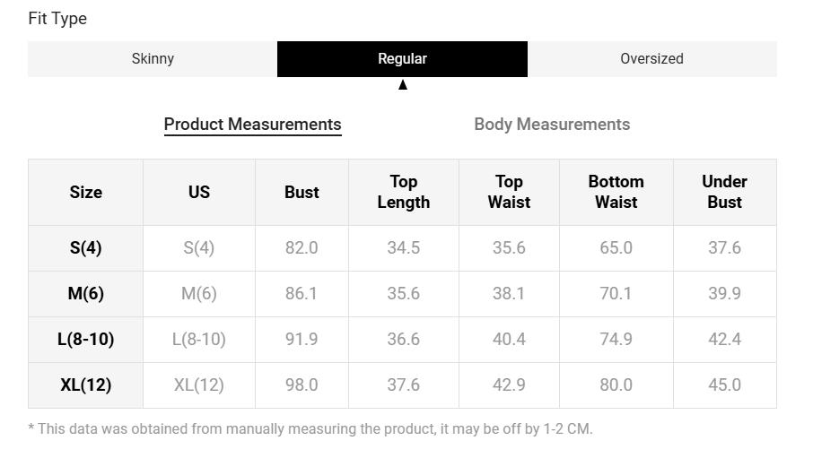Select the L(8-10) size row label
The image size is (813, 458).
click(x=86, y=340)
